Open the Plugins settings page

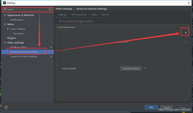pyautogui.click(x=12, y=38)
